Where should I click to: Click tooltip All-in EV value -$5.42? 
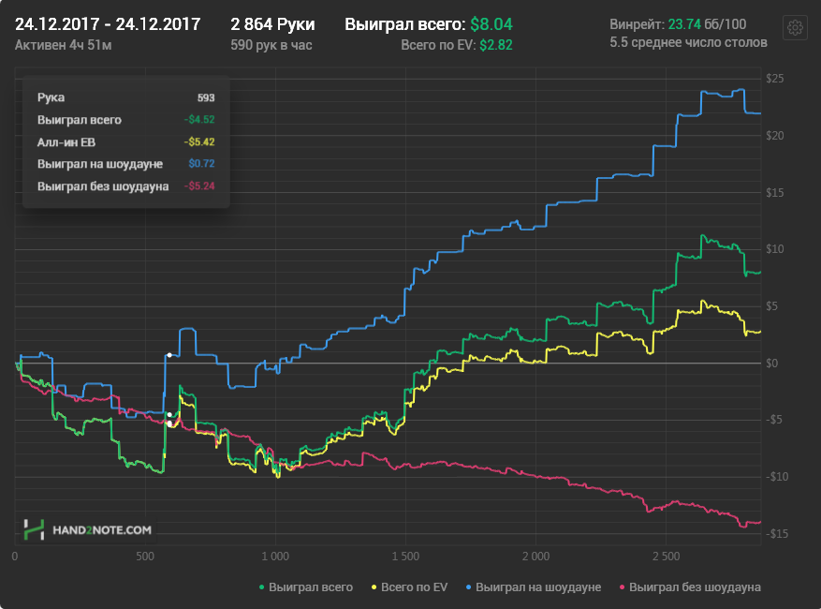tap(199, 142)
